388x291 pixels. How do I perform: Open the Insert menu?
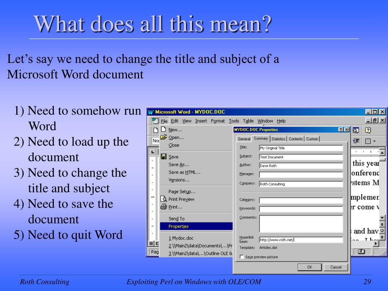tap(201, 121)
